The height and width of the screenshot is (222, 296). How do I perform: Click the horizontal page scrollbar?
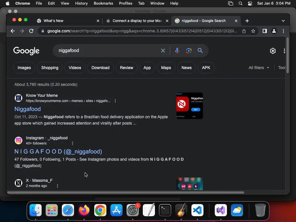coord(126,193)
